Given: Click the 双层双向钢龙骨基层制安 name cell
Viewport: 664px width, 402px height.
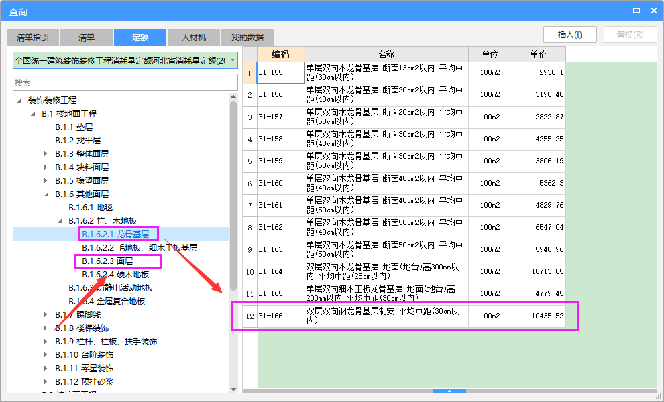Looking at the screenshot, I should [386, 316].
